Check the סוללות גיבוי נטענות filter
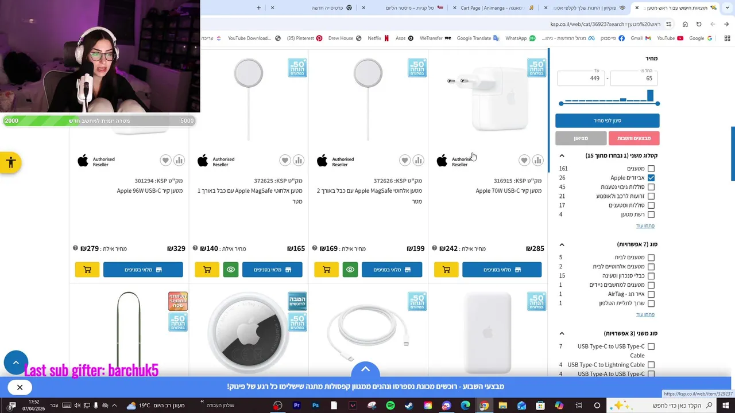Viewport: 735px width, 413px height. pyautogui.click(x=651, y=187)
